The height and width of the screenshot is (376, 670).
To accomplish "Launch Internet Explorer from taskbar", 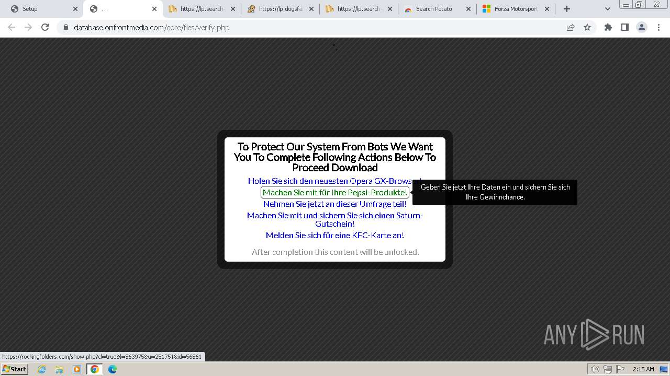I will click(42, 369).
